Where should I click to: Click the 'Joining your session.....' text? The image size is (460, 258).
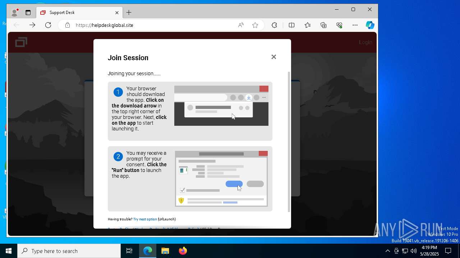[134, 73]
